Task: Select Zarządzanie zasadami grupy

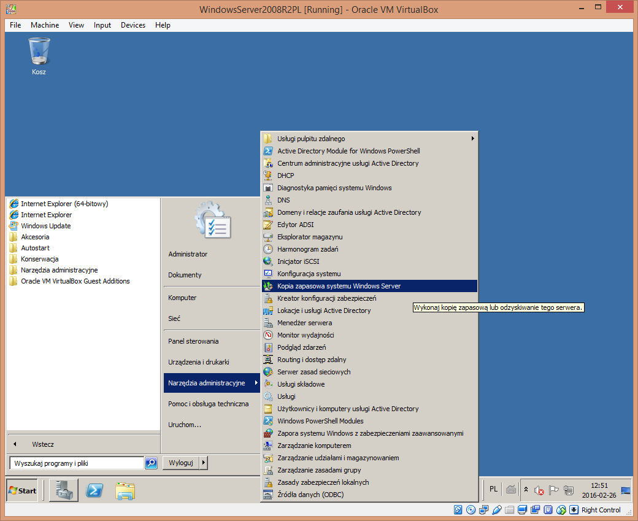Action: click(x=319, y=470)
